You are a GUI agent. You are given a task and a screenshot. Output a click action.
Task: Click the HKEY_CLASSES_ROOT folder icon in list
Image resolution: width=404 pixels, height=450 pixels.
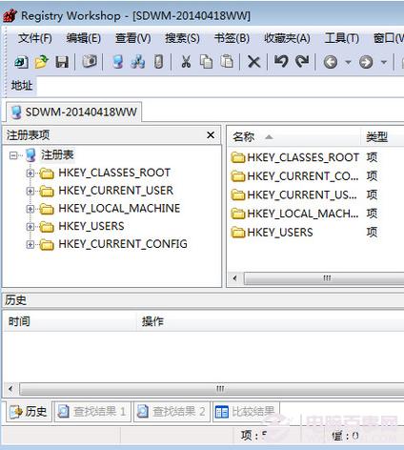(238, 157)
